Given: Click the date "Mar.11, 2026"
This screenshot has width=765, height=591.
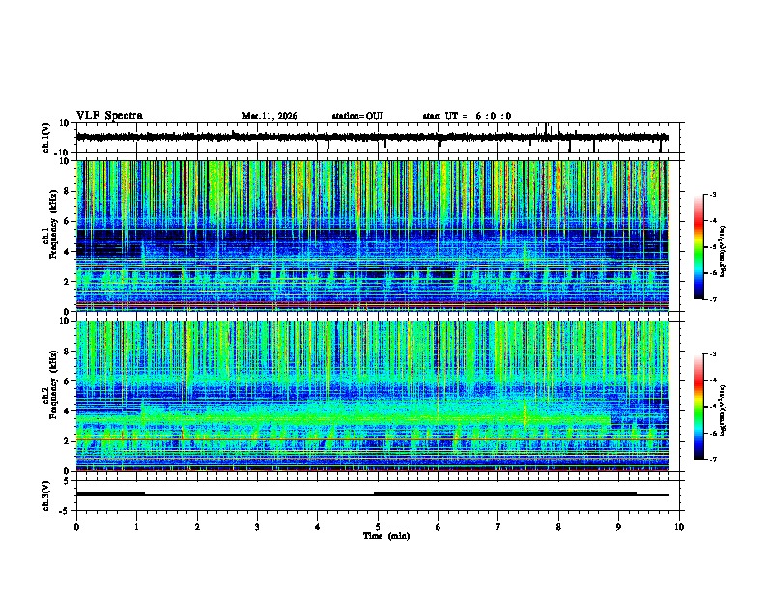Looking at the screenshot, I should pos(269,116).
